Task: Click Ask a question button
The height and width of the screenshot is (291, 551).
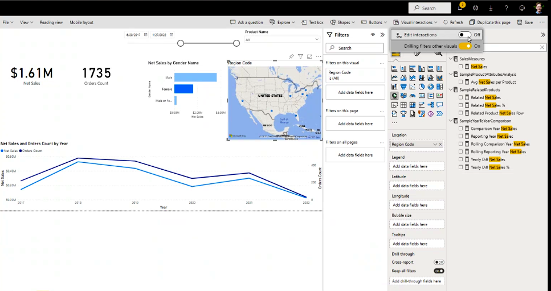Action: [246, 22]
